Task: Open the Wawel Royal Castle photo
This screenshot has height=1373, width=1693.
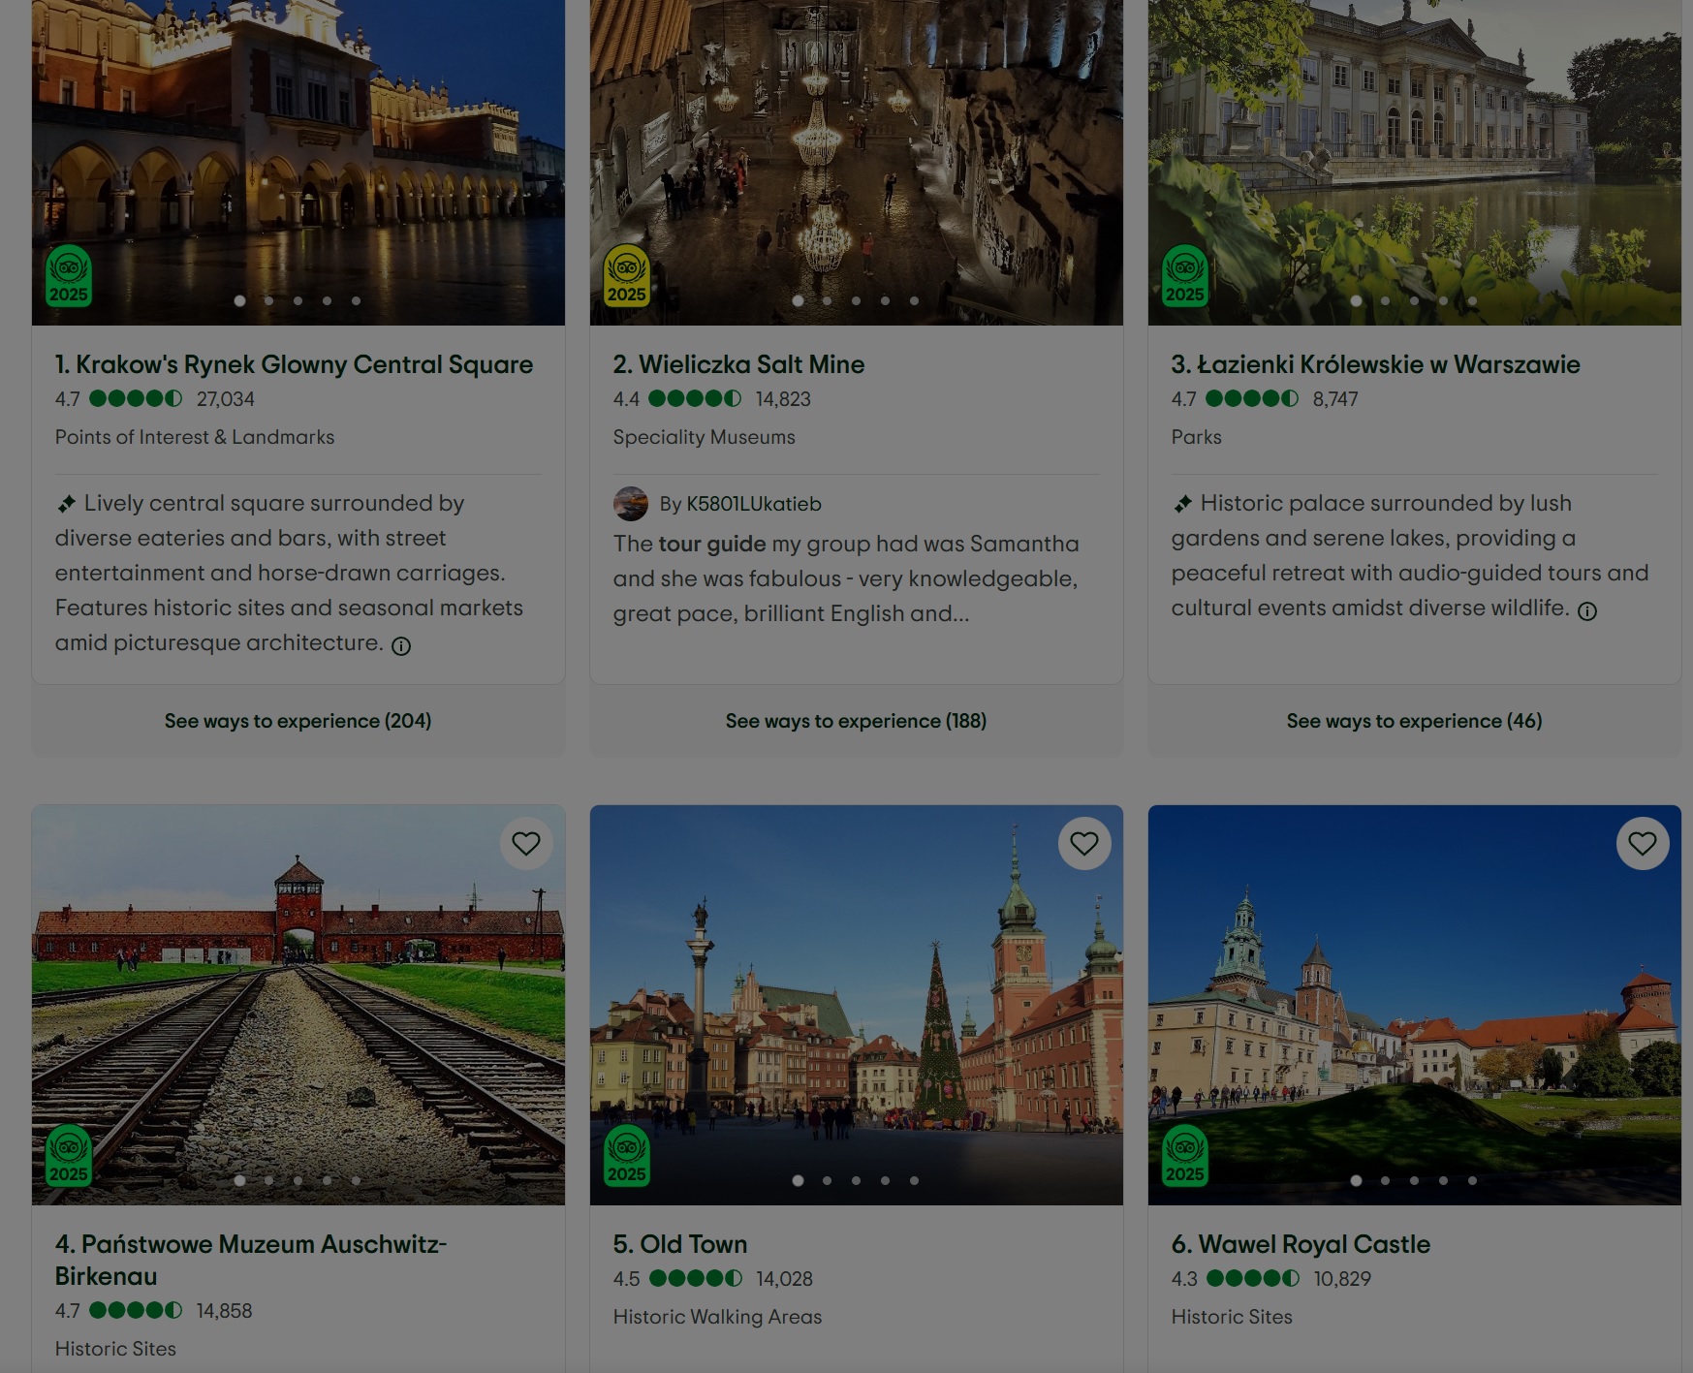Action: 1415,1005
